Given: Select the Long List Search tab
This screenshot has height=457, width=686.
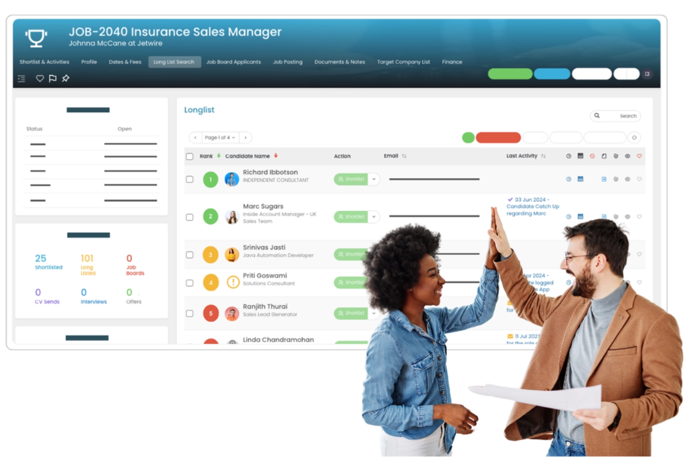Looking at the screenshot, I should (174, 62).
